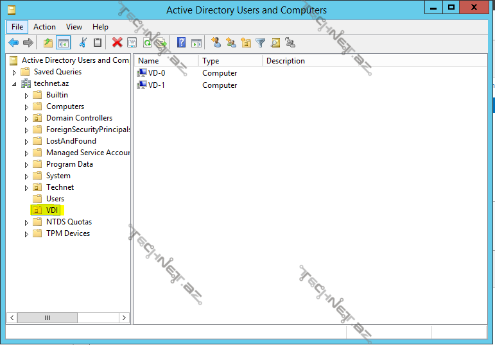The image size is (495, 345).
Task: Open the Action menu
Action: (x=44, y=27)
